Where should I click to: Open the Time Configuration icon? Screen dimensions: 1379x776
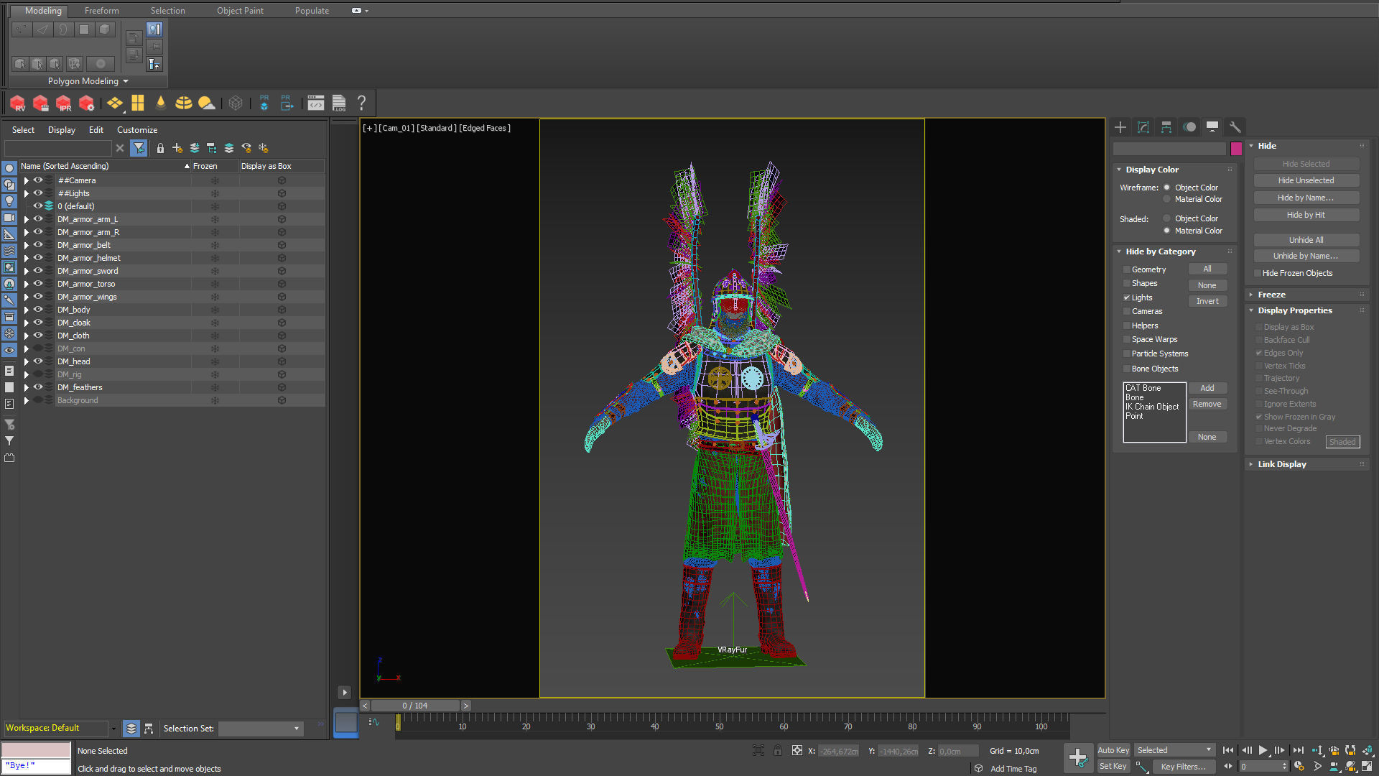(1299, 767)
